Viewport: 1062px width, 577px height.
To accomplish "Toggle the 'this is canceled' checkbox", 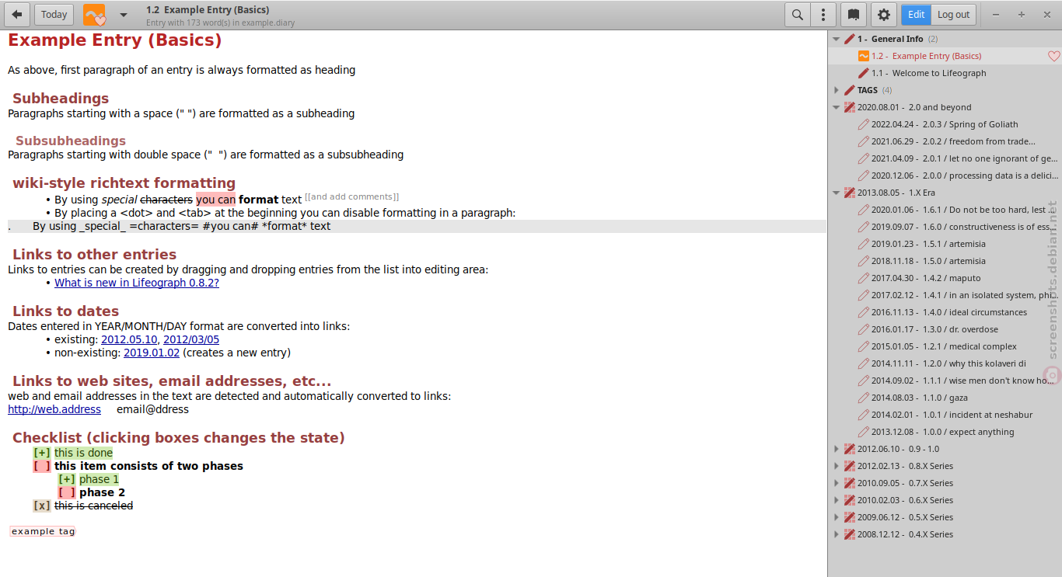I will point(42,506).
